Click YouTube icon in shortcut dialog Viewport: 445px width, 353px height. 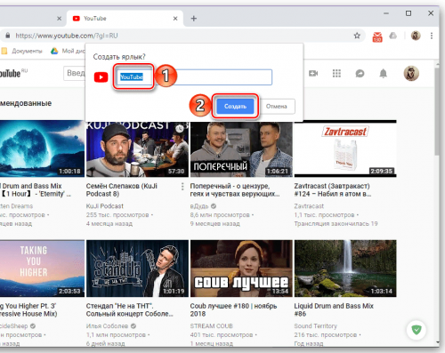tap(101, 77)
